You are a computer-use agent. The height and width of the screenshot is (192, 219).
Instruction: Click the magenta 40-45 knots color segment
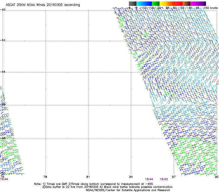[194, 4]
